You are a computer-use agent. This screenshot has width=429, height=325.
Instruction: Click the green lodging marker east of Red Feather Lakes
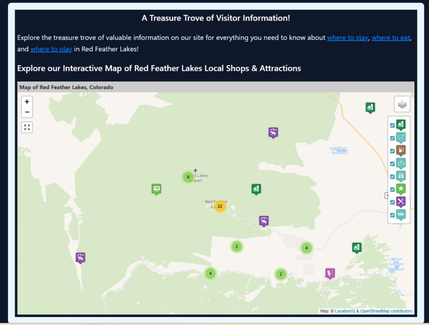pos(256,189)
